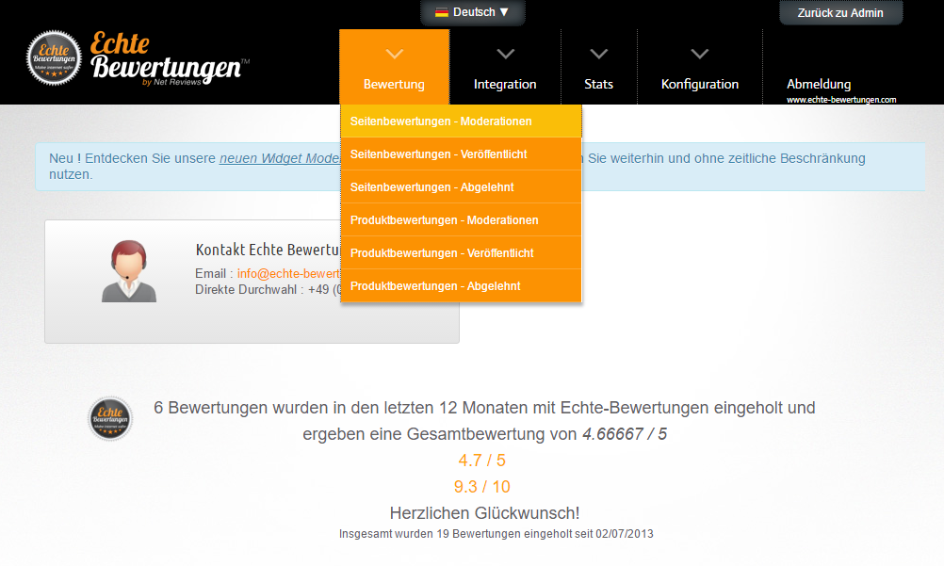This screenshot has width=944, height=566.
Task: Click the 'Insgesamt wurden 19 Bewertungen' line
Action: pos(496,534)
